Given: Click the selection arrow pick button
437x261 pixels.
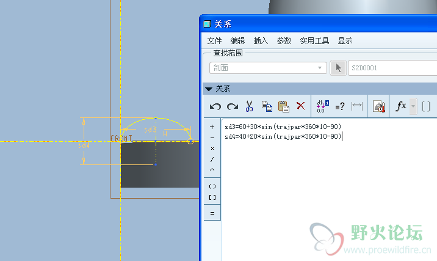Looking at the screenshot, I should (x=338, y=68).
